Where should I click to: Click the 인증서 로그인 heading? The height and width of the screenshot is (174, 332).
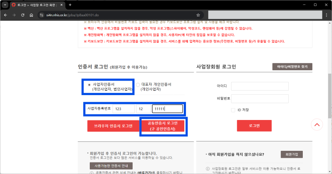93,67
